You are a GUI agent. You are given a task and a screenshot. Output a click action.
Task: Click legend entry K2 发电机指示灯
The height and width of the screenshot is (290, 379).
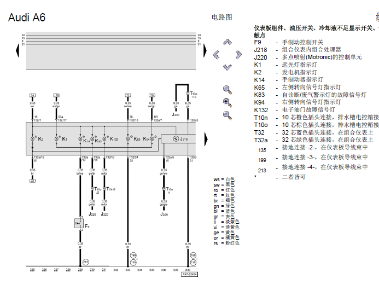point(285,72)
